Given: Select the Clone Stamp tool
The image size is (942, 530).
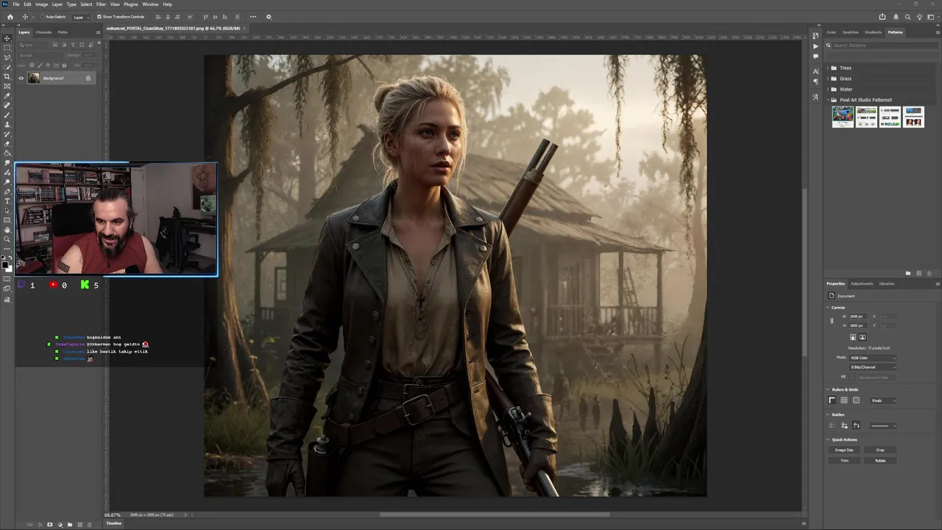Looking at the screenshot, I should [7, 124].
